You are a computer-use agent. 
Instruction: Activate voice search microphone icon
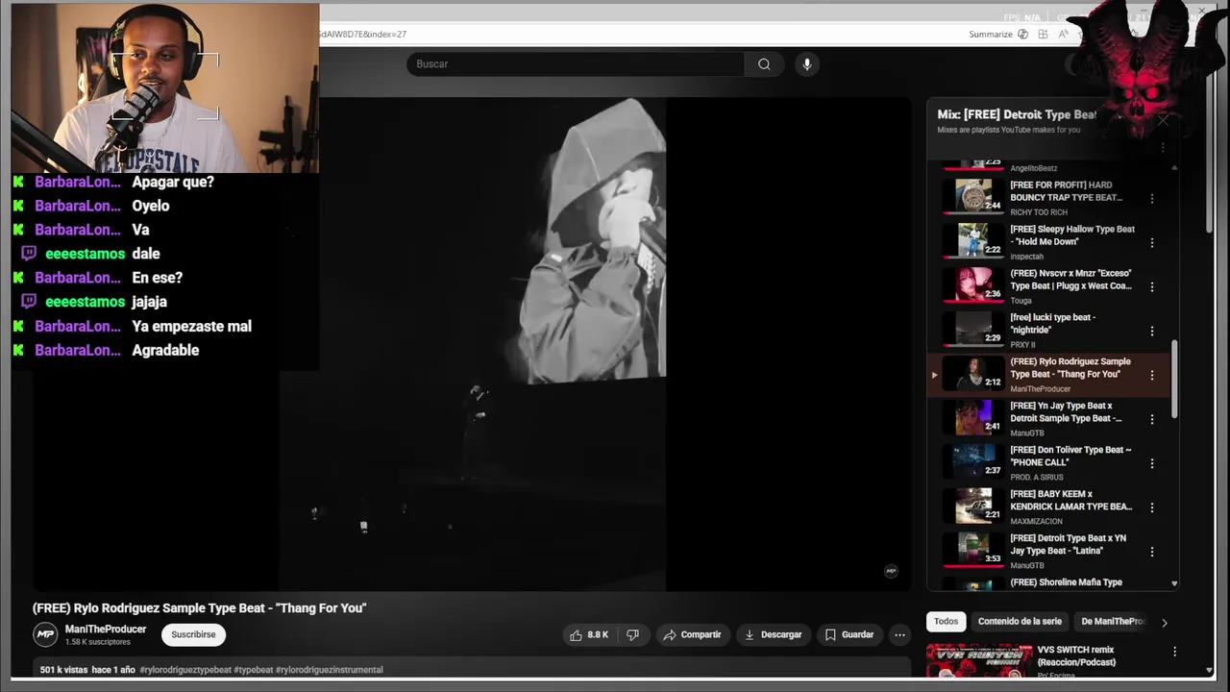point(806,64)
